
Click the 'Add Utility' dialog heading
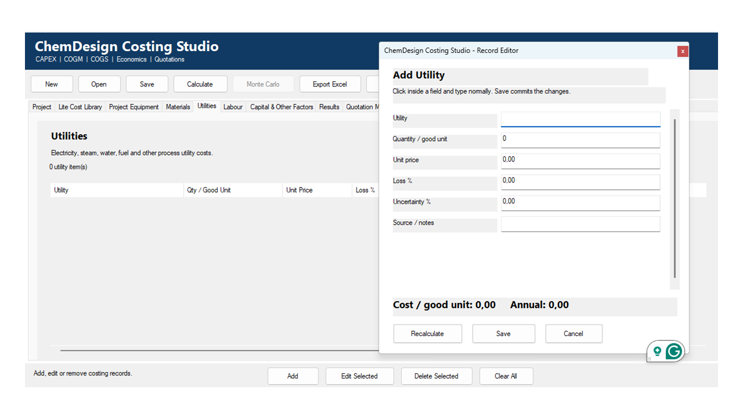[x=419, y=75]
